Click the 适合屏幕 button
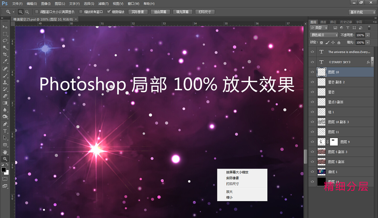 point(160,12)
